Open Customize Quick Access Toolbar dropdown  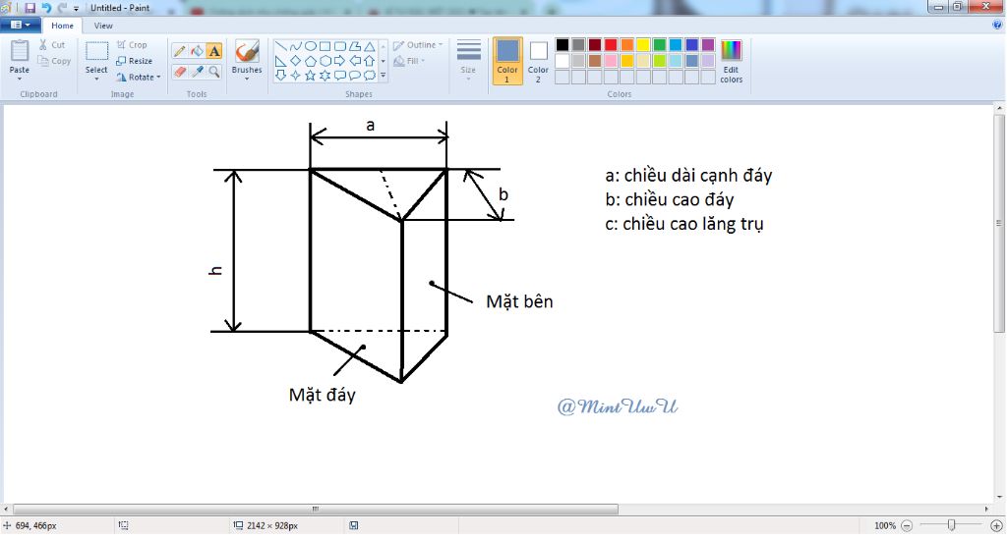pos(76,8)
